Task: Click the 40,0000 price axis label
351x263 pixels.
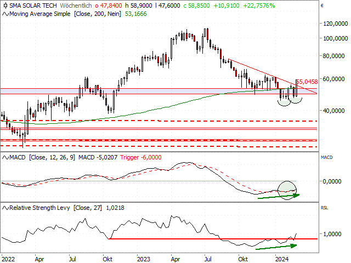Action: pos(333,111)
